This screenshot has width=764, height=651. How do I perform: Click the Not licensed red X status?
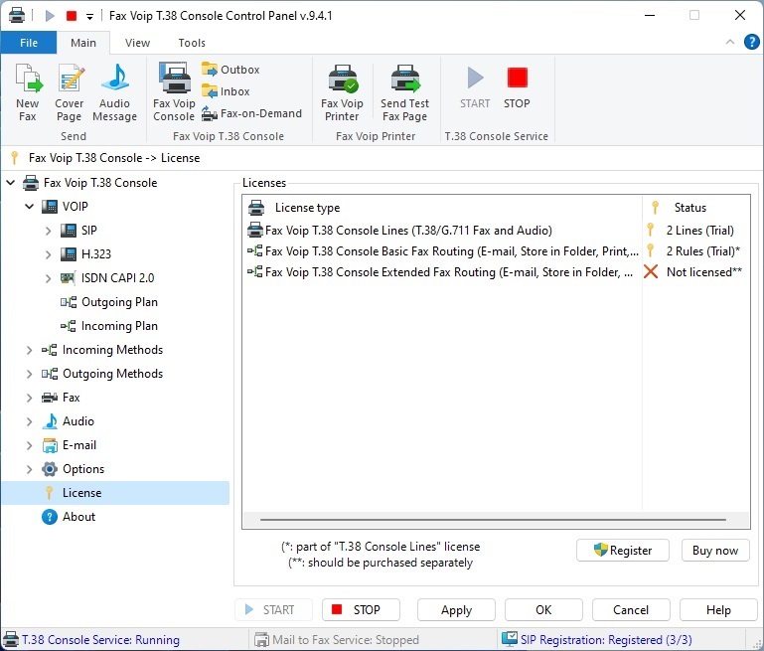tap(651, 272)
